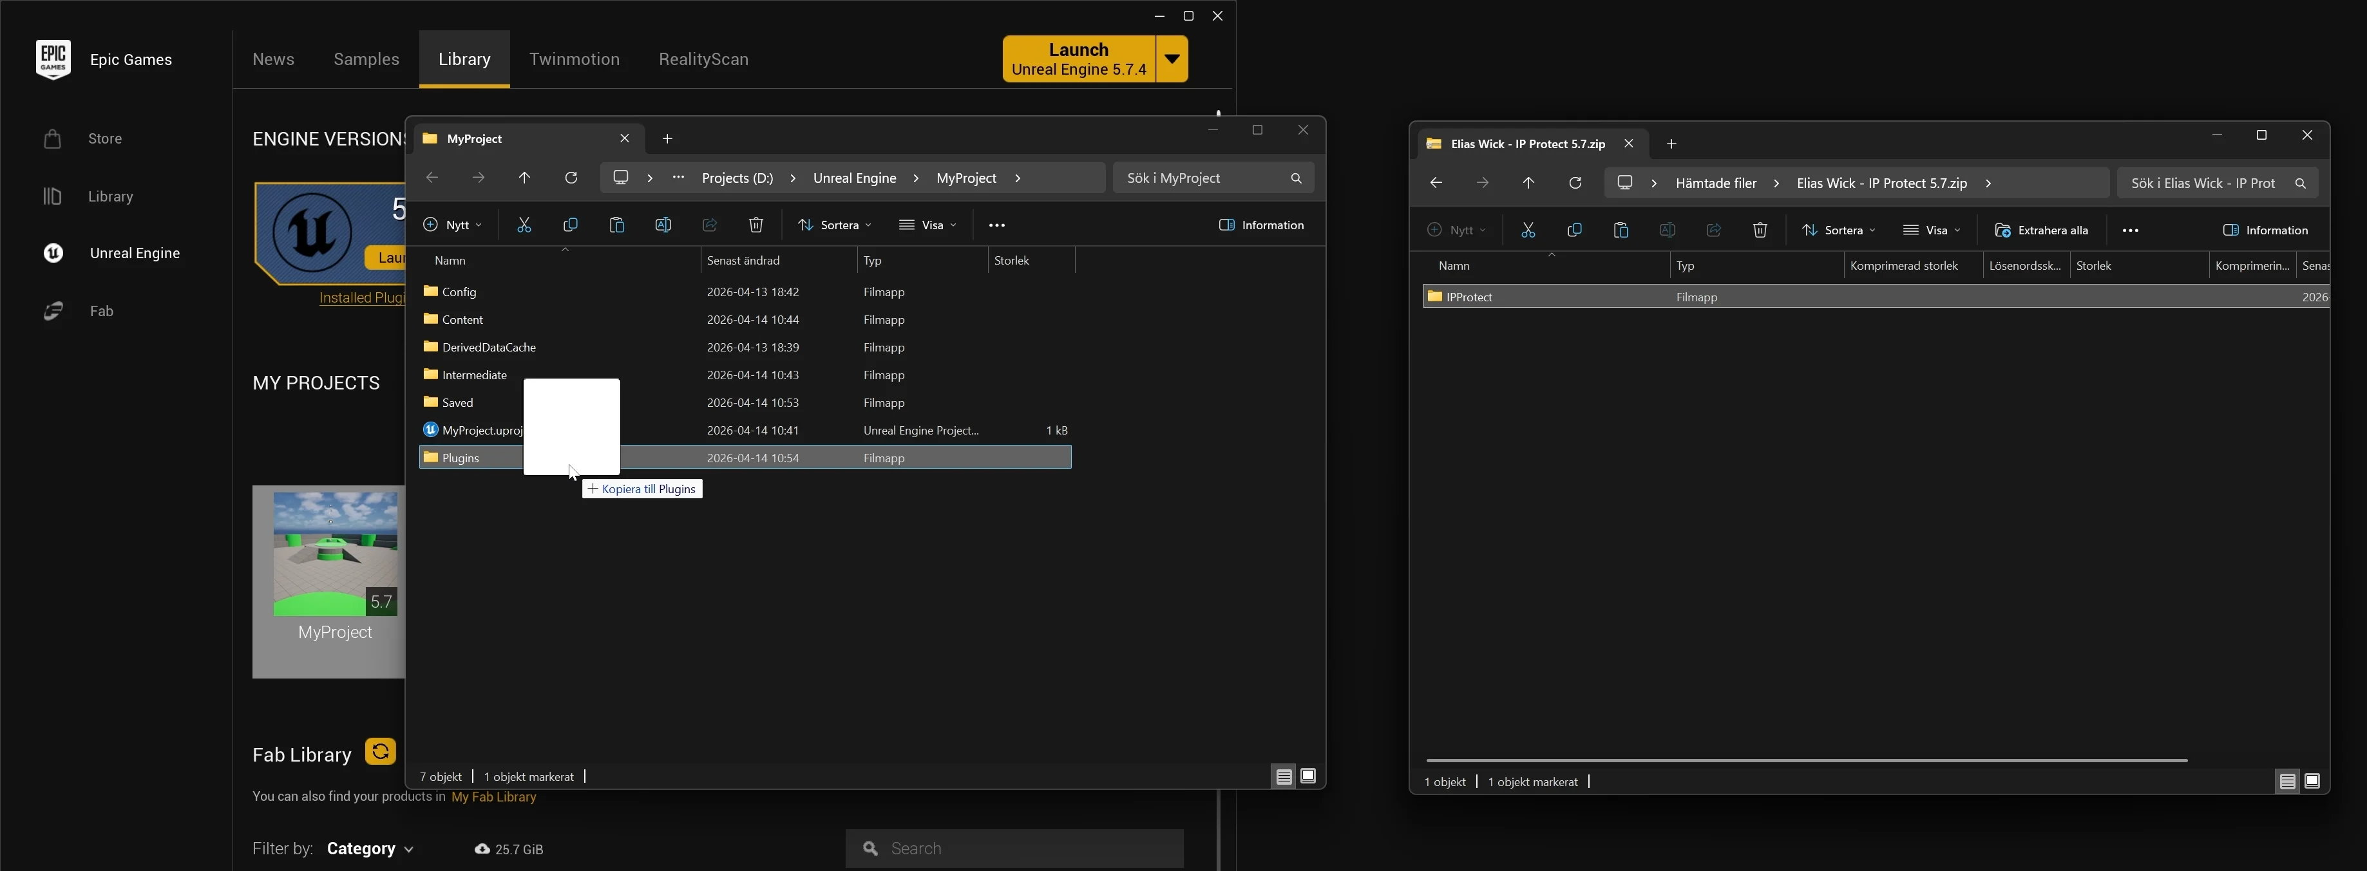Delete in the zip window toolbar
Image resolution: width=2367 pixels, height=871 pixels.
(x=1760, y=230)
